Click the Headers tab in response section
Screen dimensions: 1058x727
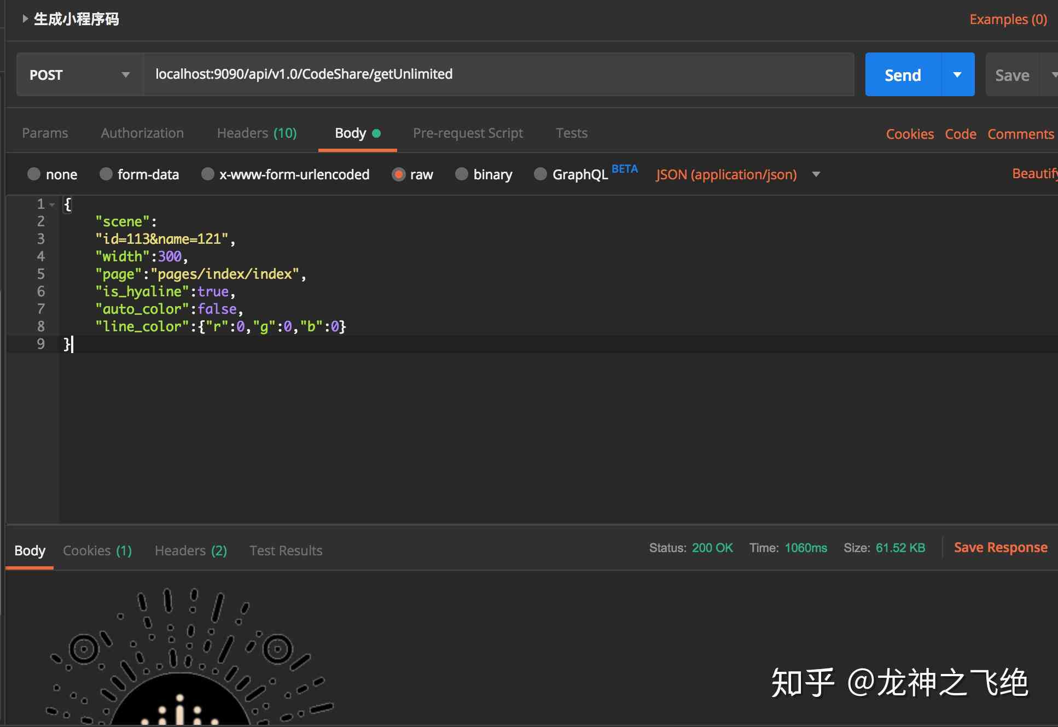click(x=190, y=549)
